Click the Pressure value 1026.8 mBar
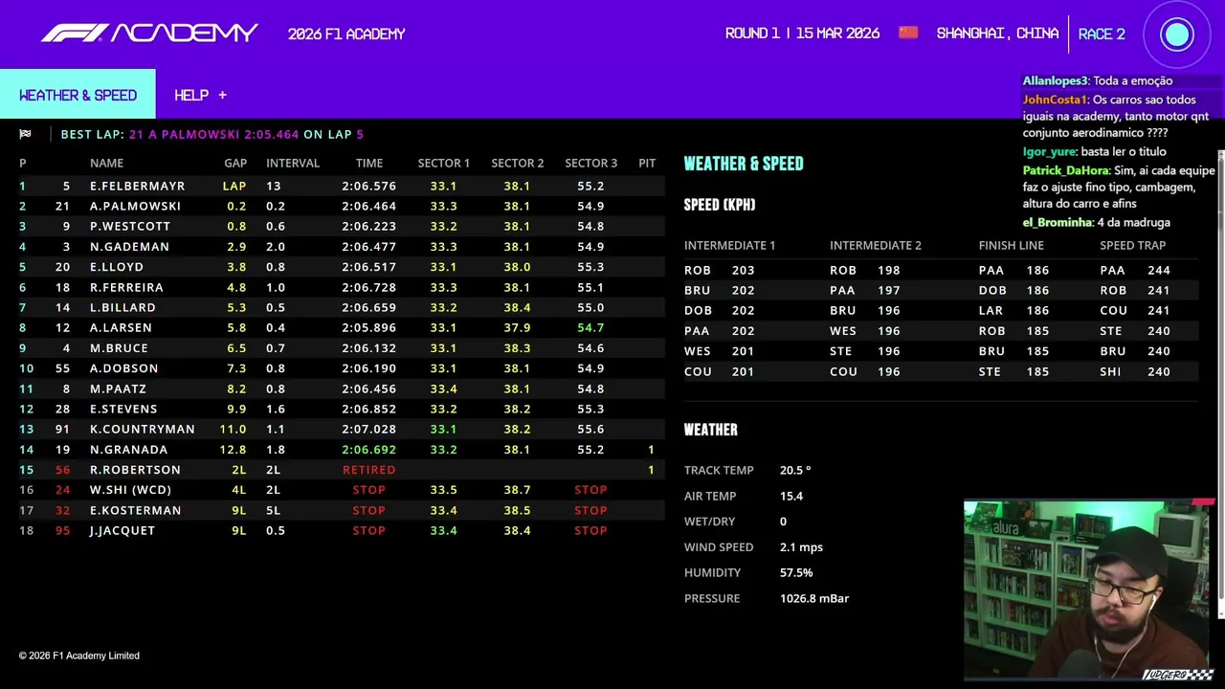1225x689 pixels. (x=814, y=598)
